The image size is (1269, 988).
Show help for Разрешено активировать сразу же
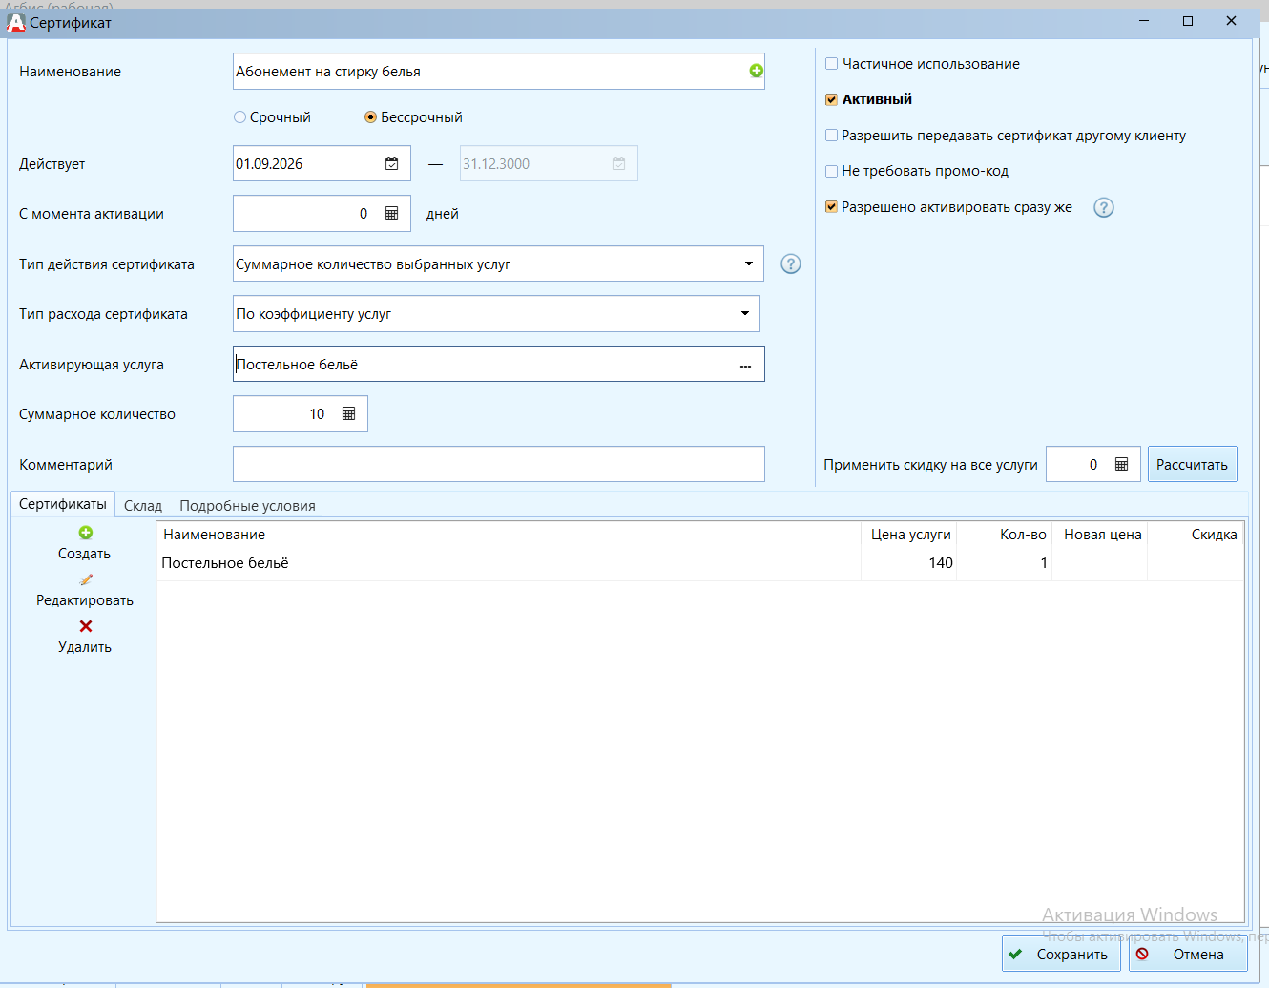point(1104,207)
